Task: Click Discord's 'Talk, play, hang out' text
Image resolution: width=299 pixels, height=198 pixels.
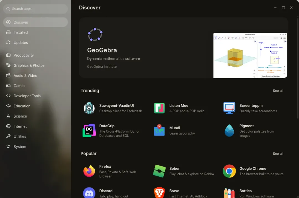Action: coord(114,196)
